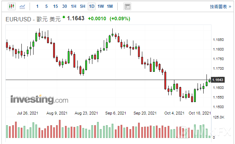Click the 1.1800 axis price label
Viewport: 235px width, 144px height.
(218, 49)
